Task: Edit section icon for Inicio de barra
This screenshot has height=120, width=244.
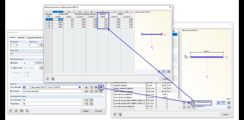Action: pos(96,87)
